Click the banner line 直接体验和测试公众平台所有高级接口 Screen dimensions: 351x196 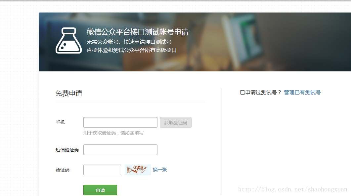click(132, 50)
